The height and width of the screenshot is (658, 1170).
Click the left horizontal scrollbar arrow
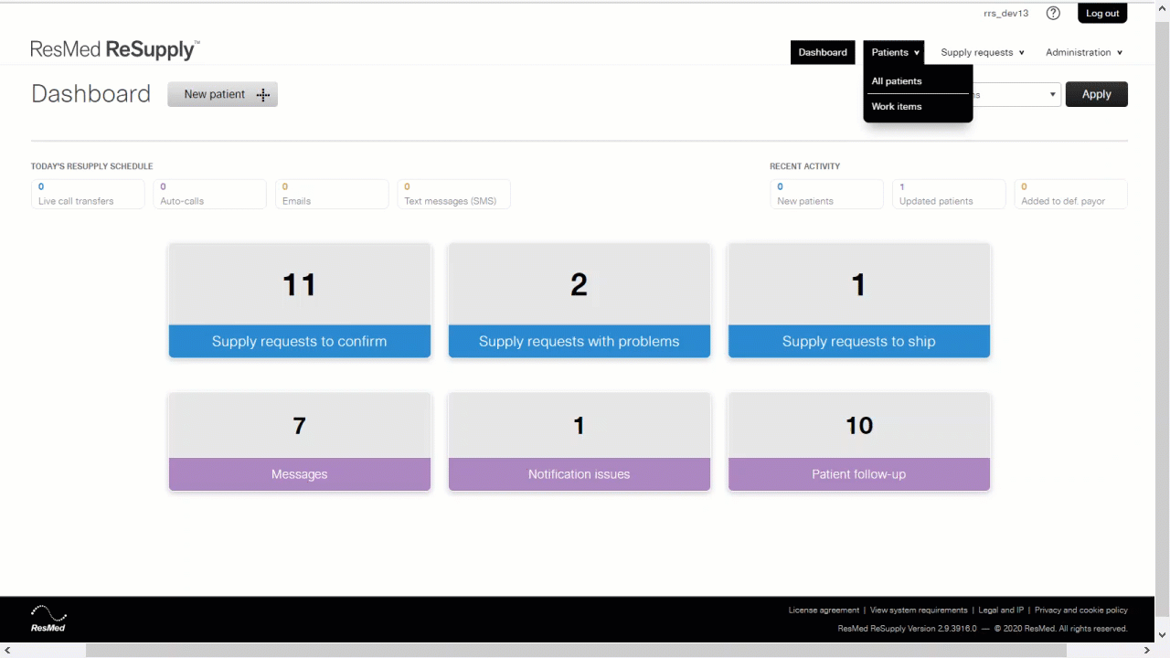(x=7, y=650)
